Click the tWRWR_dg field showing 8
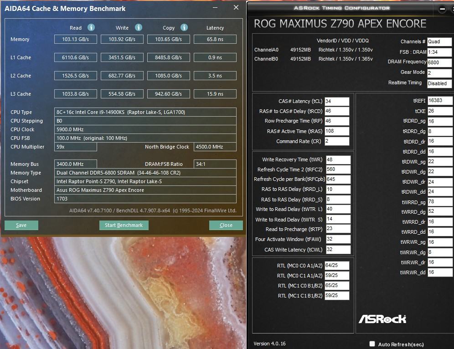The width and height of the screenshot is (454, 349). pyautogui.click(x=440, y=252)
